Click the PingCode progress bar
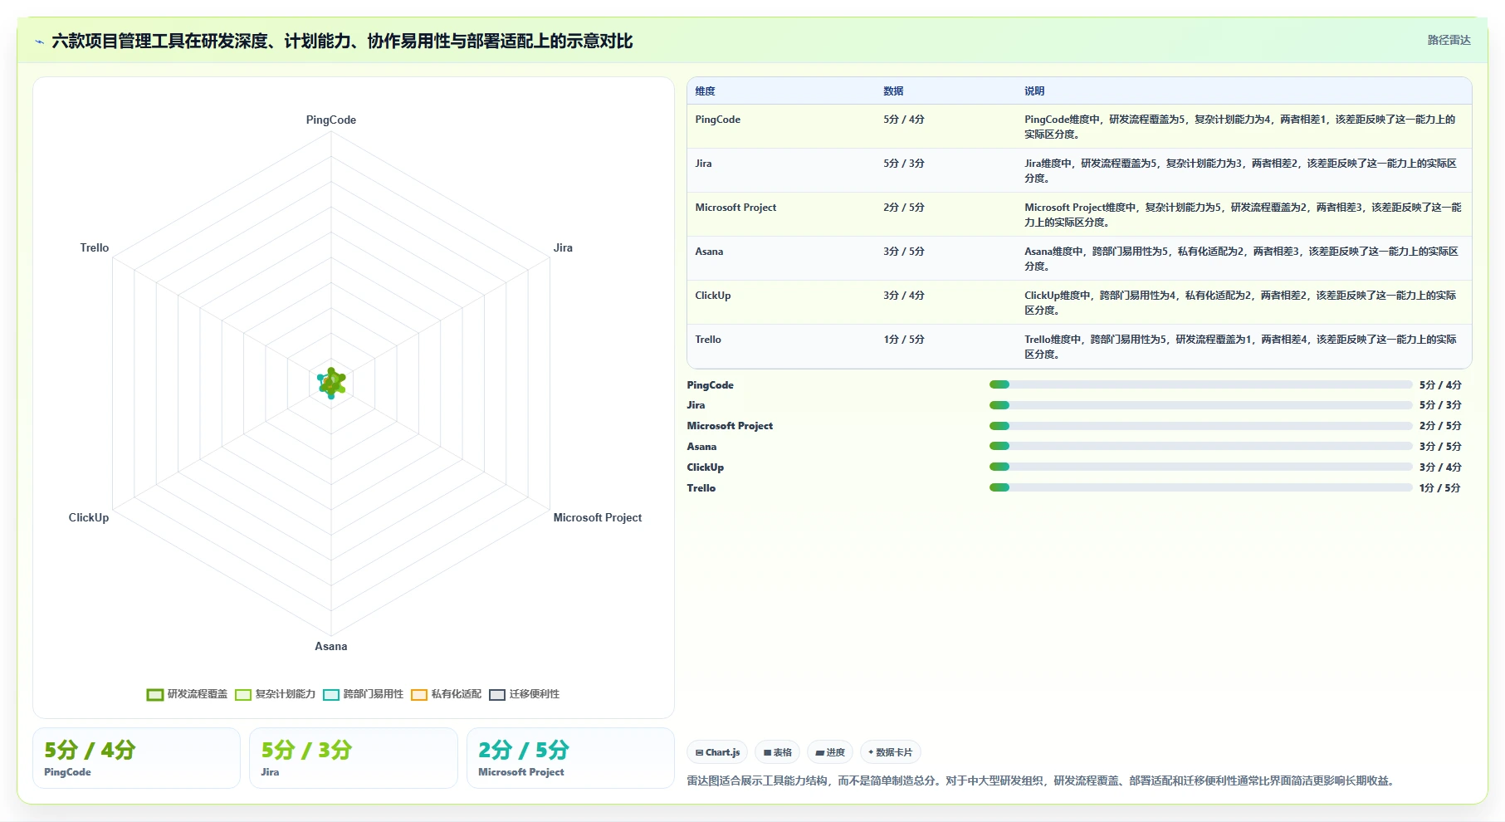 point(1200,384)
